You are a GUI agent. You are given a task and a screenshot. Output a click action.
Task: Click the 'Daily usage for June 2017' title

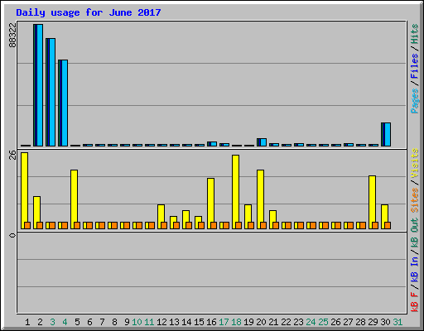[89, 12]
